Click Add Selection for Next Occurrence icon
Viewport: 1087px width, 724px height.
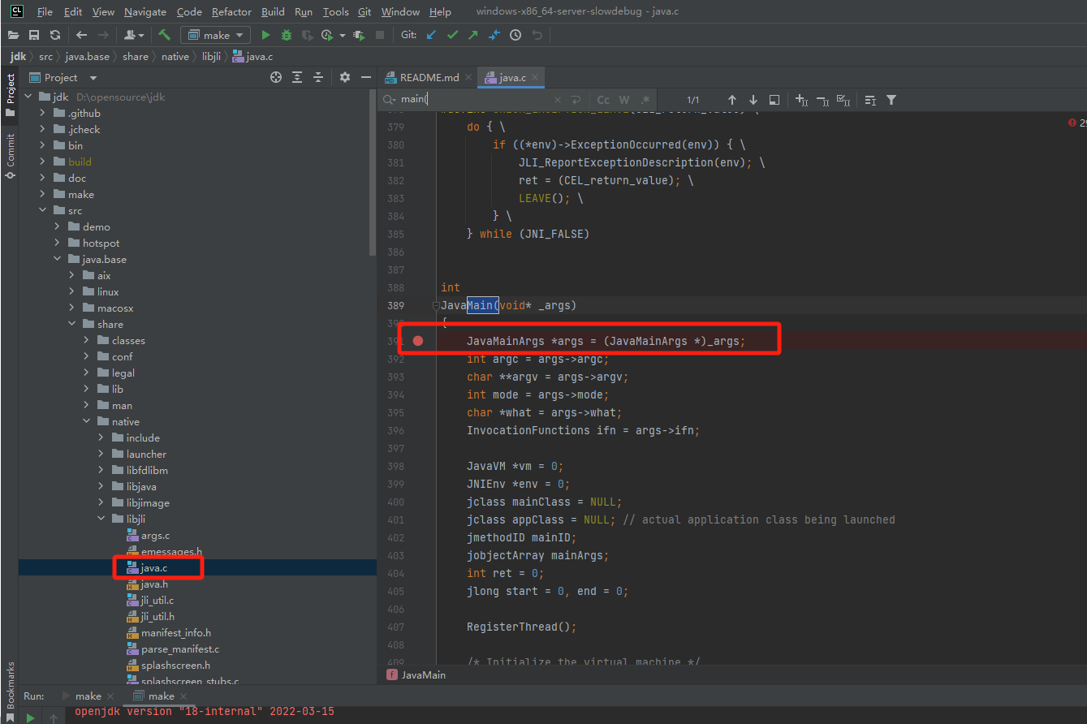coord(801,100)
